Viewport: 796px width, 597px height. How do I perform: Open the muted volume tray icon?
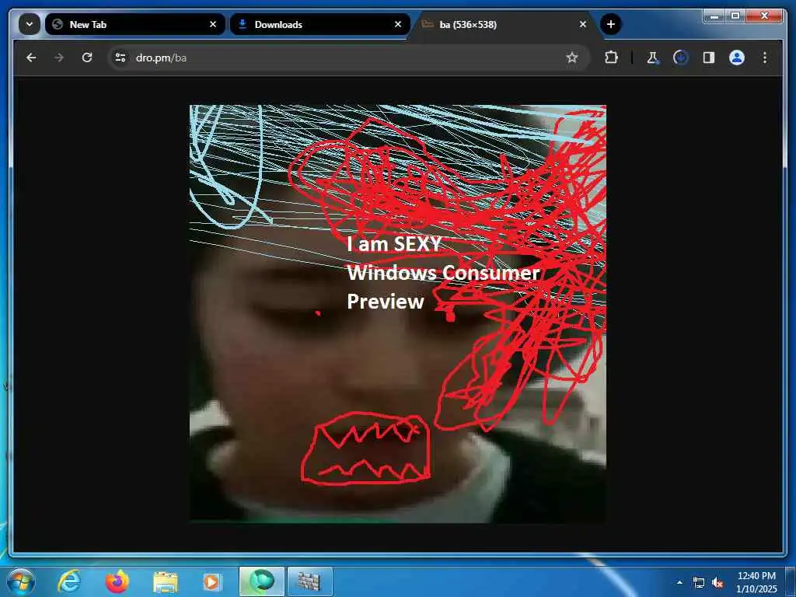pos(717,583)
